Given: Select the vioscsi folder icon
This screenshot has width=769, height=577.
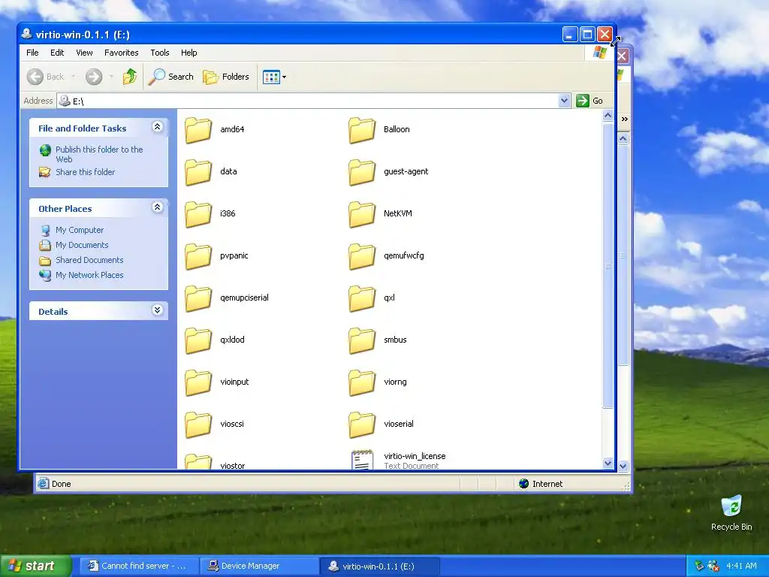Looking at the screenshot, I should click(198, 425).
